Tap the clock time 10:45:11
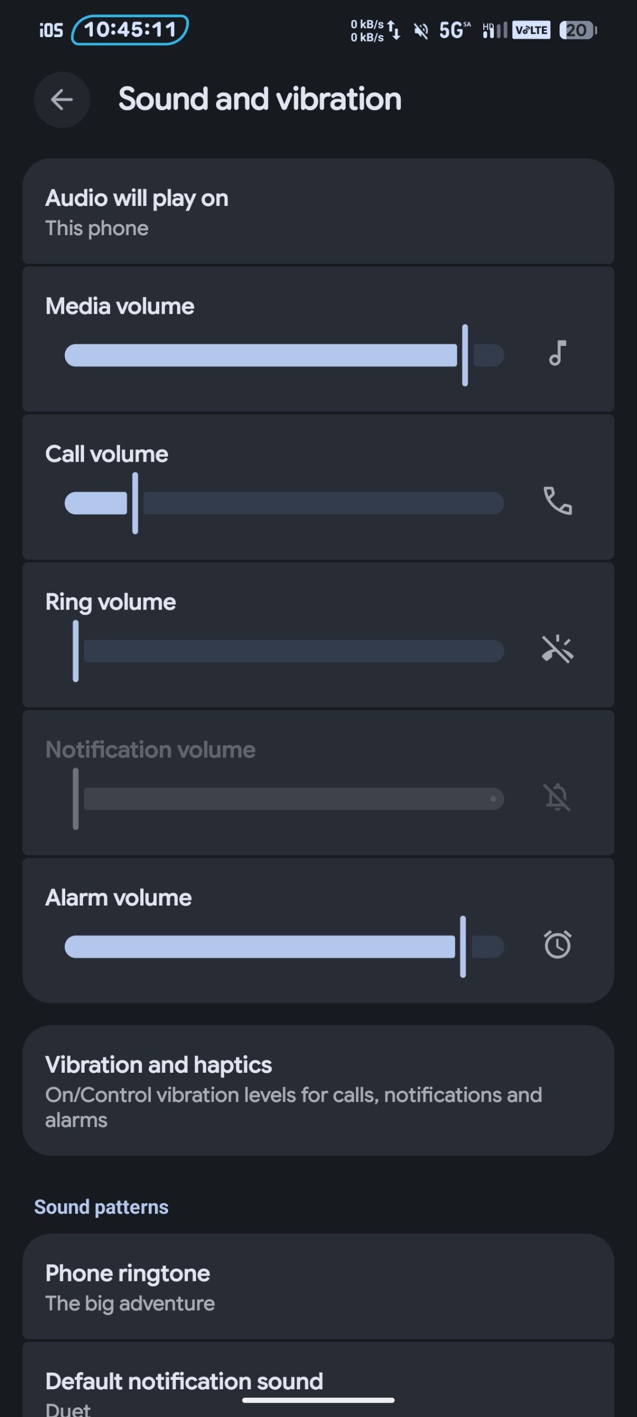The image size is (637, 1417). pos(130,30)
